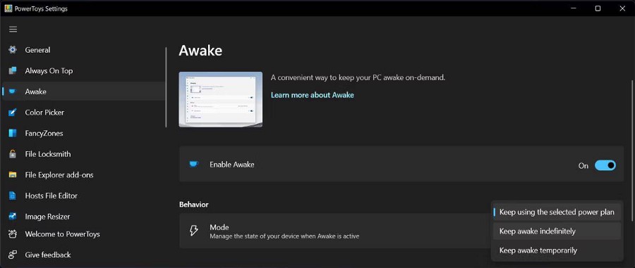Open Hosts File Editor page

83,196
